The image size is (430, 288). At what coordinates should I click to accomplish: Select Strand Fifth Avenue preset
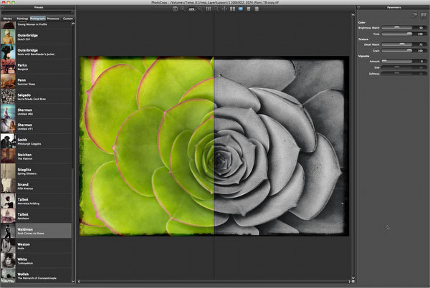[x=36, y=186]
